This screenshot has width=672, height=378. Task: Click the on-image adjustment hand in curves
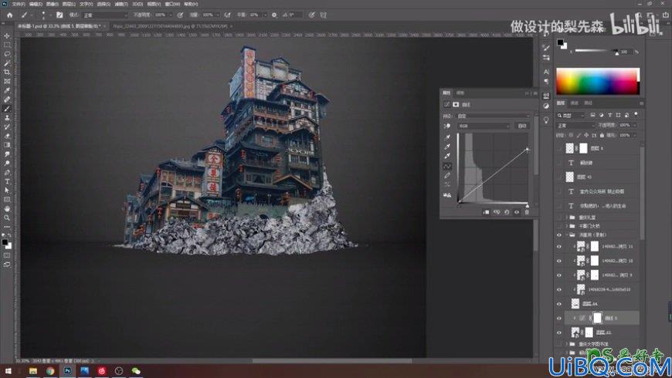tap(447, 126)
